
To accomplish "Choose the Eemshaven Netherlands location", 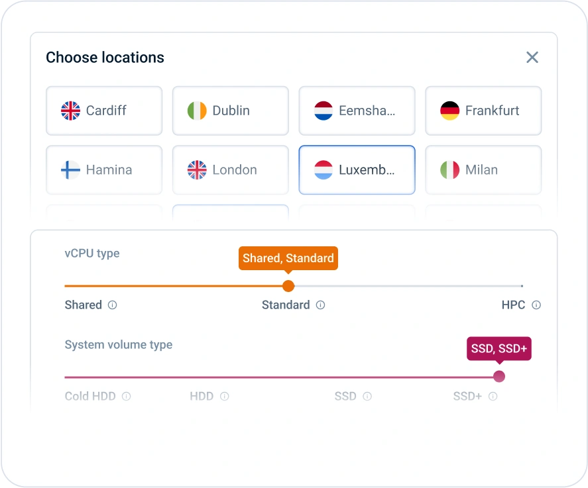I will [x=357, y=111].
